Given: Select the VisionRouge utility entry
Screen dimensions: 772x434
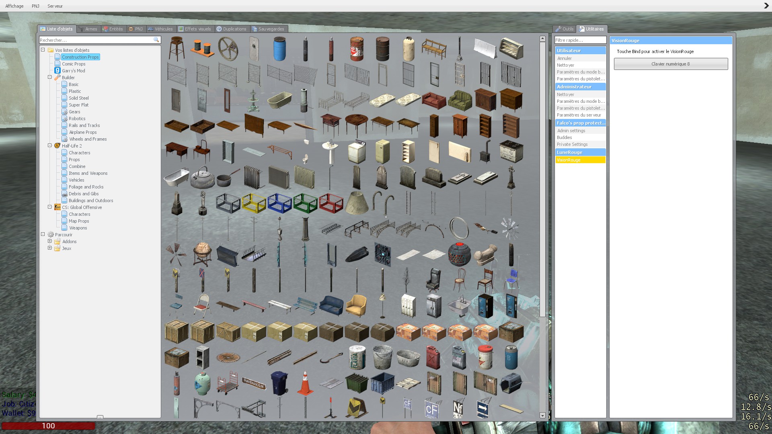Looking at the screenshot, I should [580, 160].
